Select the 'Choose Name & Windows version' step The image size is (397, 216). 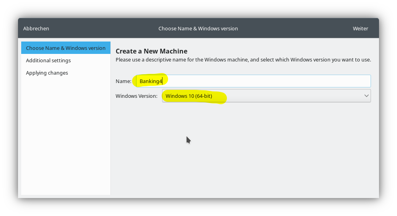click(66, 48)
